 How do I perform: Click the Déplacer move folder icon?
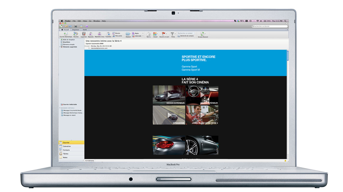[x=127, y=34]
